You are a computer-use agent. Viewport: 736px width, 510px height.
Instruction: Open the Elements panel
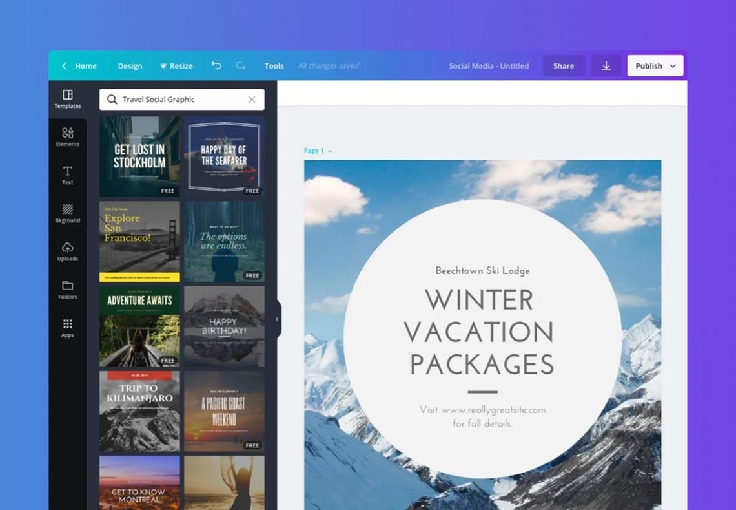(67, 136)
